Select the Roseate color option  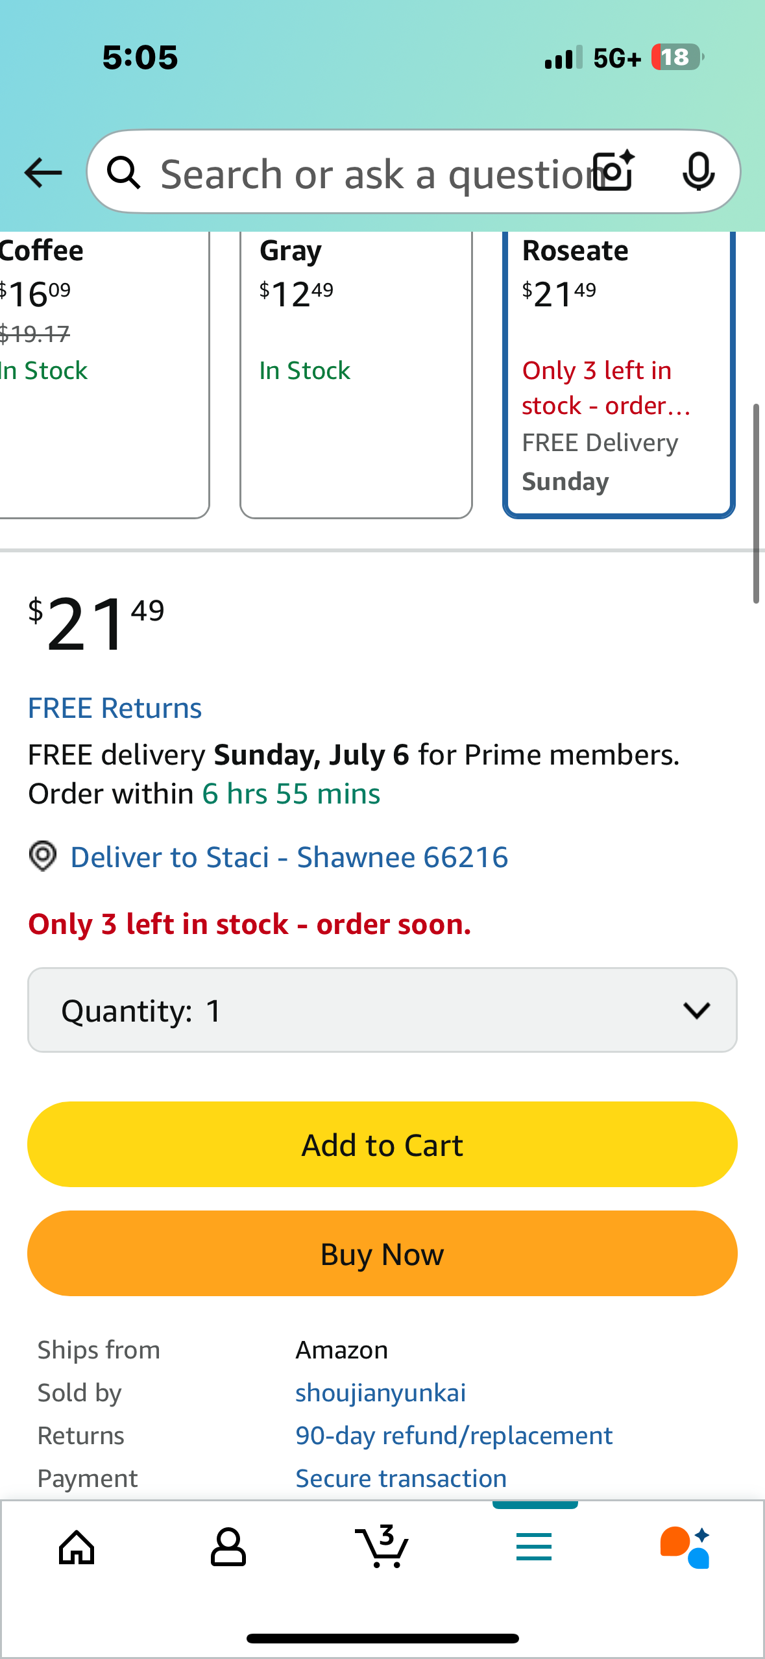tap(619, 375)
